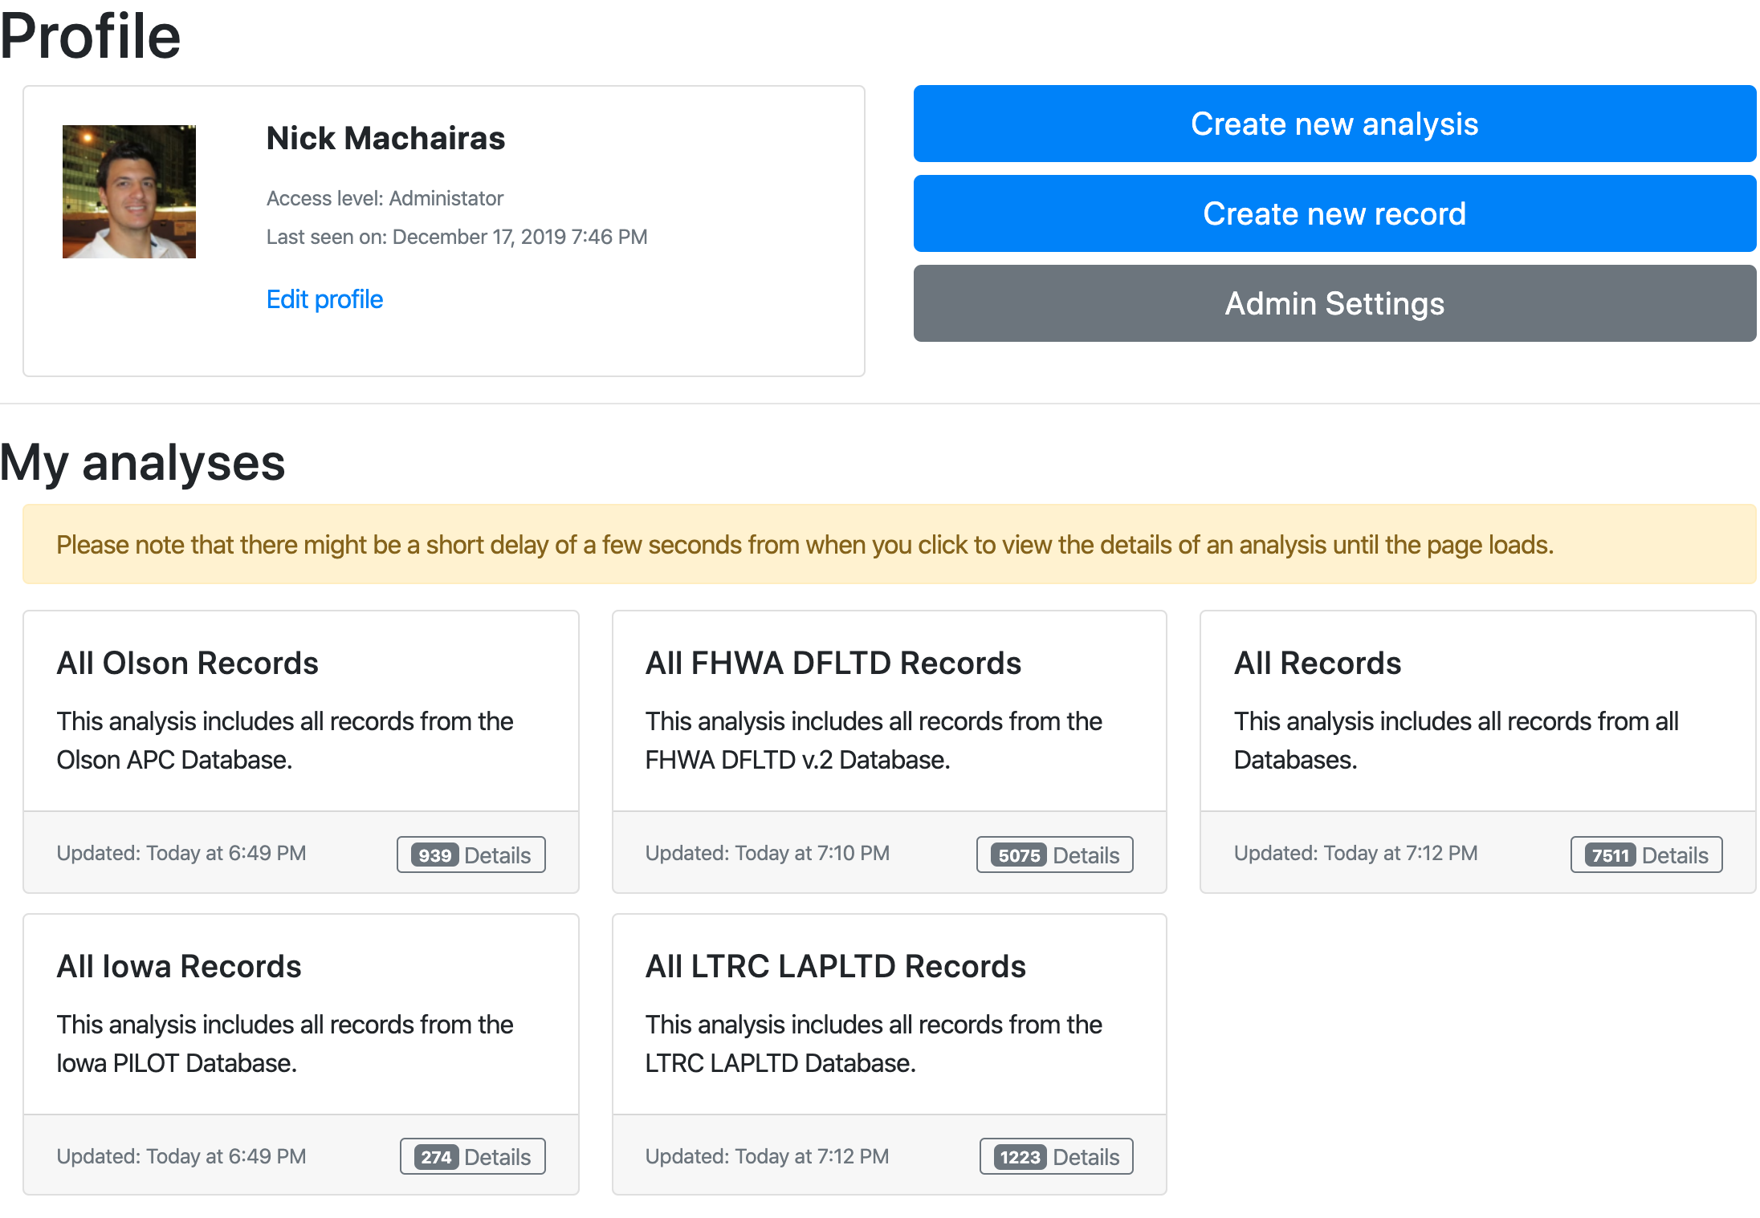Image resolution: width=1760 pixels, height=1218 pixels.
Task: Click Nick Machairas profile photo
Action: coord(129,192)
